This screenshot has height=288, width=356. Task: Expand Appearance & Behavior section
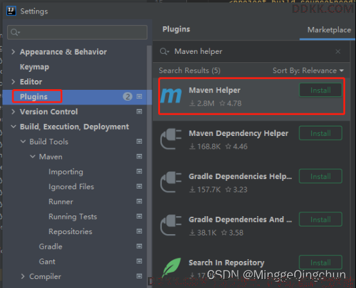coord(13,52)
